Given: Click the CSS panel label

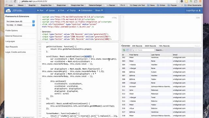Looking at the screenshot, I should [198, 18].
